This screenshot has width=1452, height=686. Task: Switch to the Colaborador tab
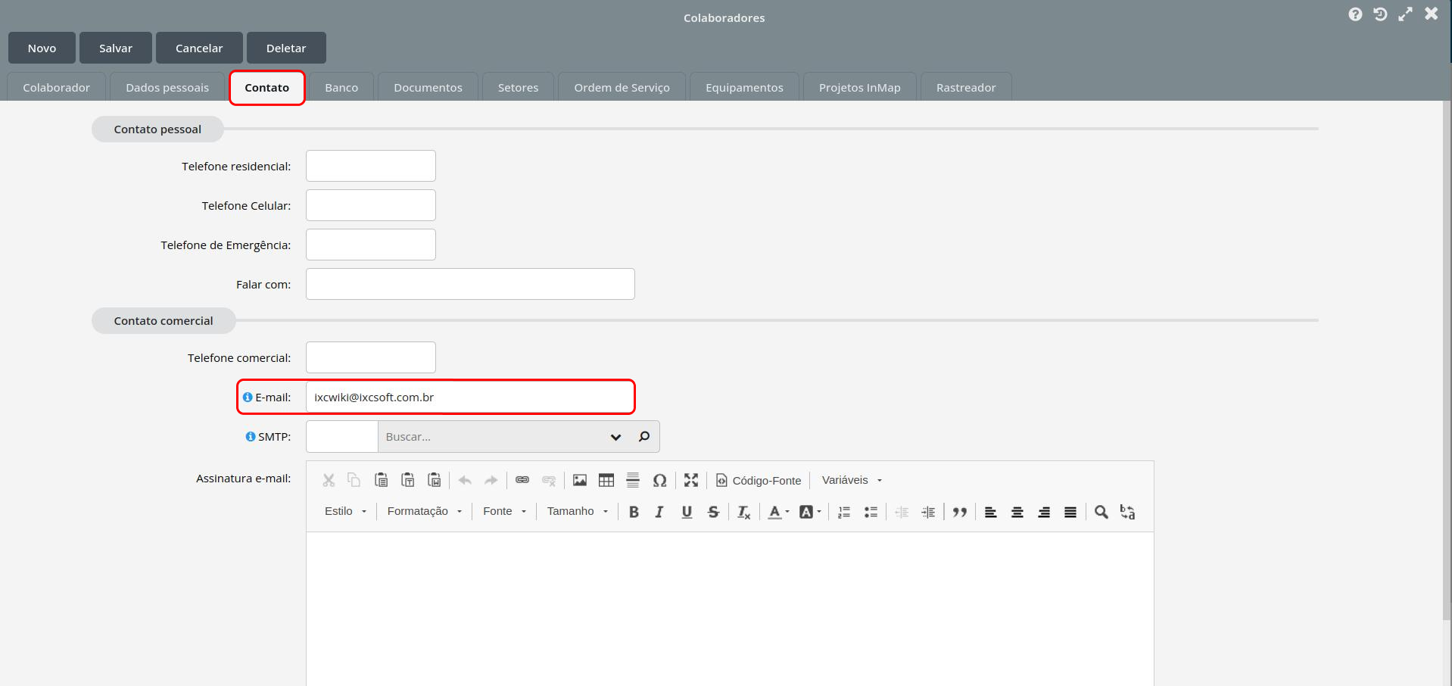tap(56, 87)
